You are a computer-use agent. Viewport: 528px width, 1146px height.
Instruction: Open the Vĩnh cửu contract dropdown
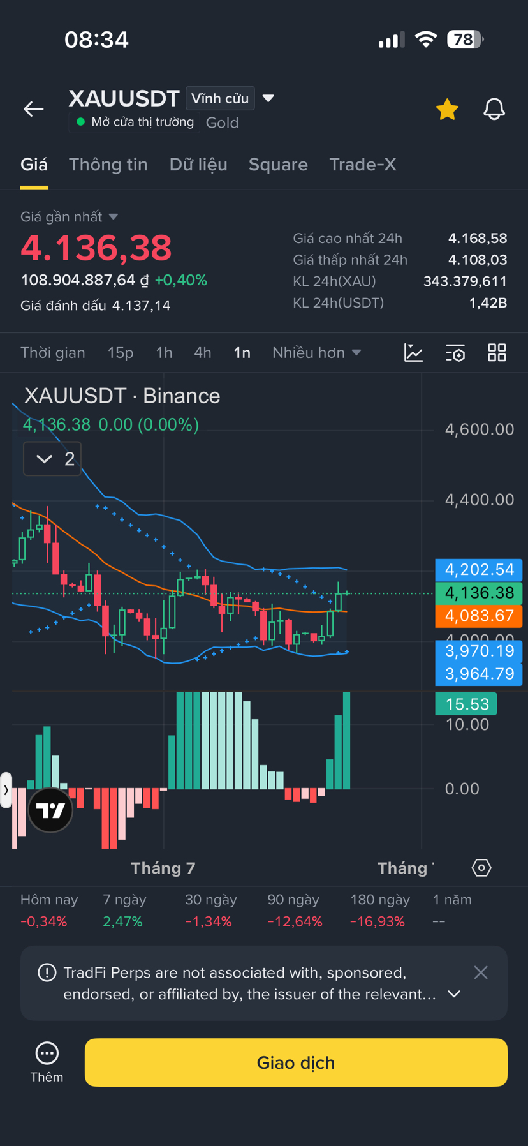pyautogui.click(x=220, y=98)
